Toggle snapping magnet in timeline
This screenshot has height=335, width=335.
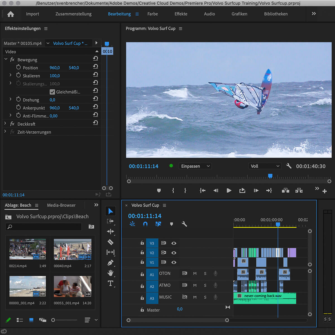point(145,224)
